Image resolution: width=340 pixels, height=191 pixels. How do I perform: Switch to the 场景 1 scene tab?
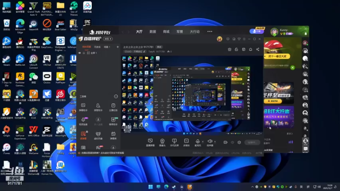click(x=107, y=47)
